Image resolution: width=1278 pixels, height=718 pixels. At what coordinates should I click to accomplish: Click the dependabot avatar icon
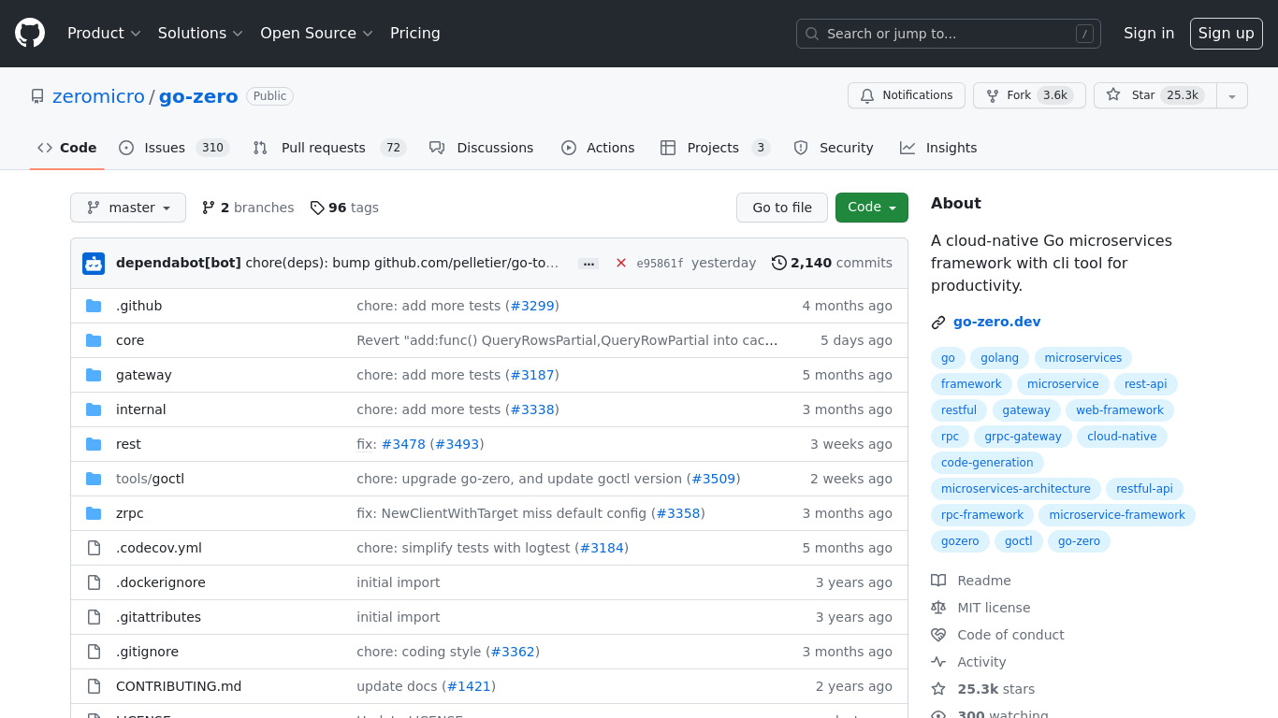point(94,264)
